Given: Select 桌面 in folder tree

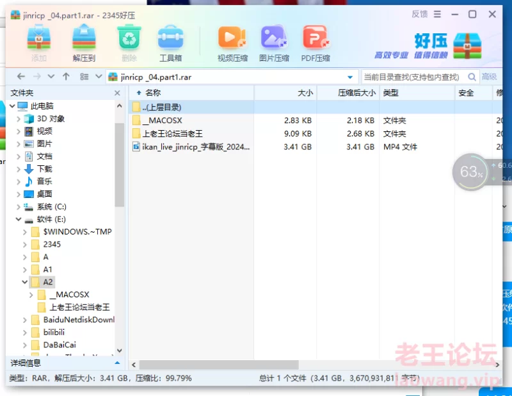Looking at the screenshot, I should coord(44,194).
